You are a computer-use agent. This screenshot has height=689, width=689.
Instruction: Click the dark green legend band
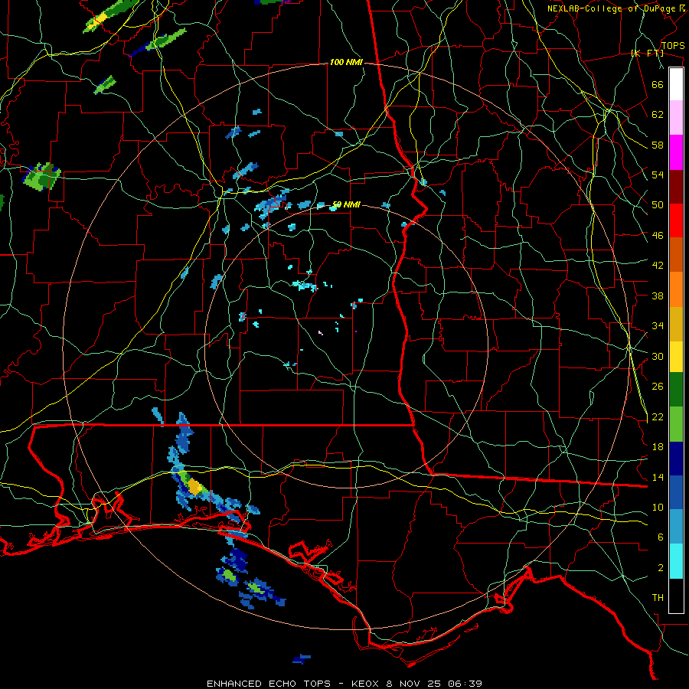tap(676, 390)
